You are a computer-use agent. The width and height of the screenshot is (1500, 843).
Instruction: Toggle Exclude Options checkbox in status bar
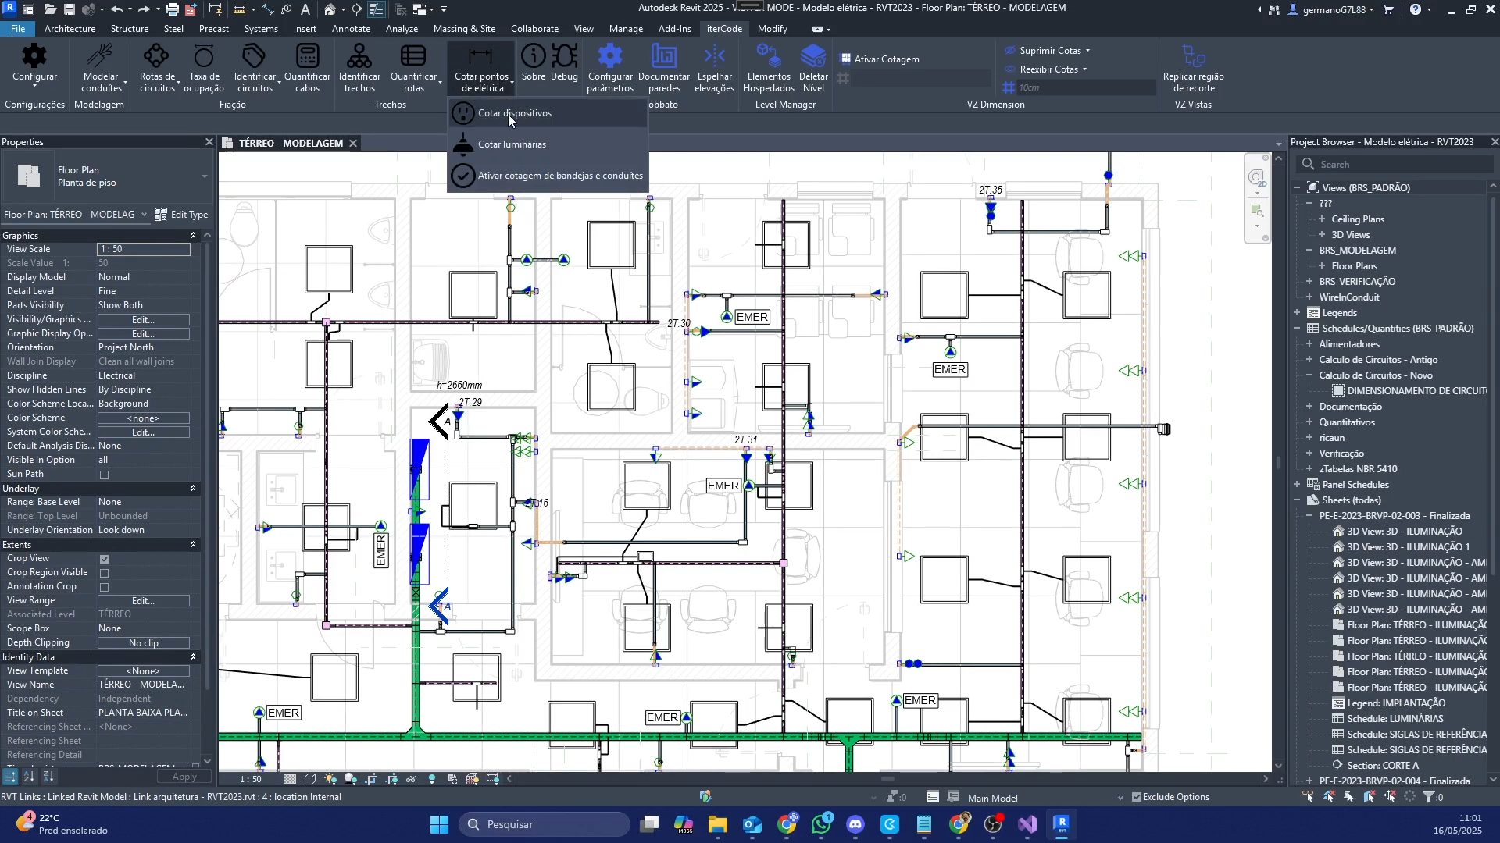pyautogui.click(x=1137, y=797)
